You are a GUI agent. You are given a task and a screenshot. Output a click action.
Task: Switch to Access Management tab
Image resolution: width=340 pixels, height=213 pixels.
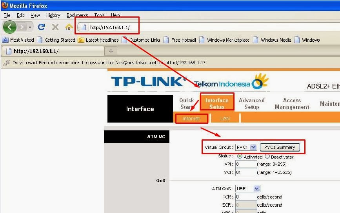[292, 103]
